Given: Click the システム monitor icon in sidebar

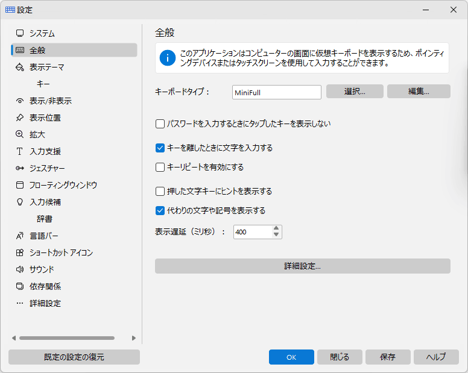Looking at the screenshot, I should pos(20,33).
